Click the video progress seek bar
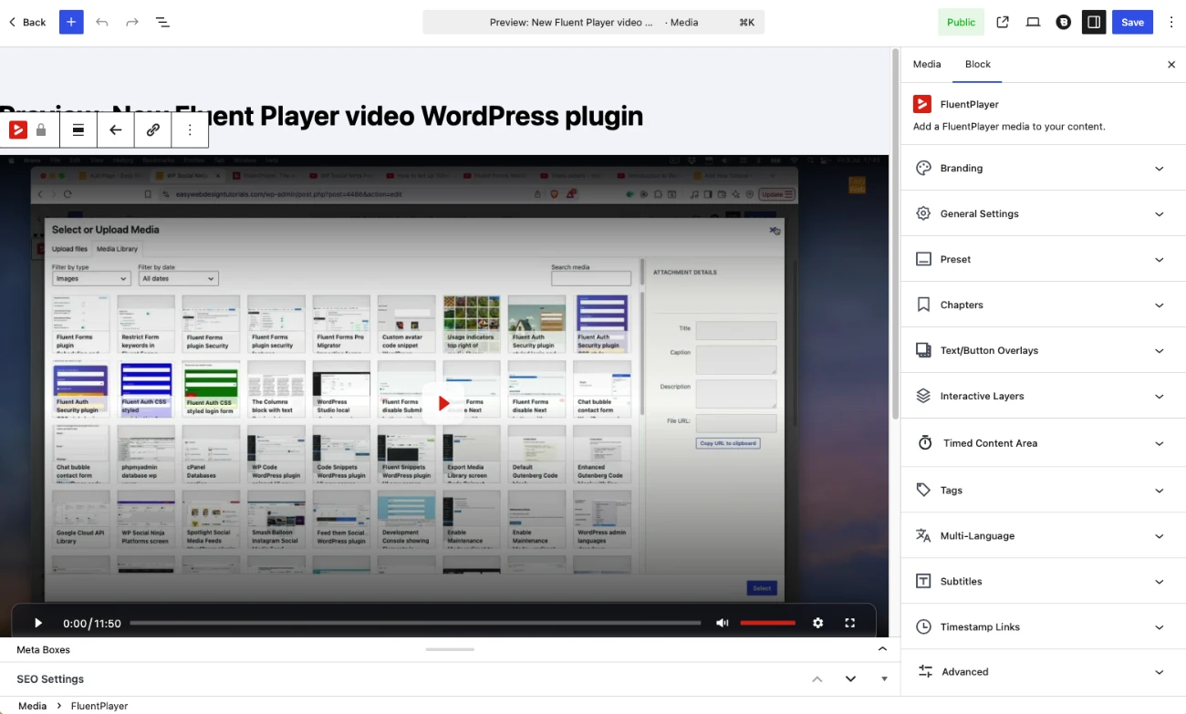The height and width of the screenshot is (714, 1186). [415, 623]
